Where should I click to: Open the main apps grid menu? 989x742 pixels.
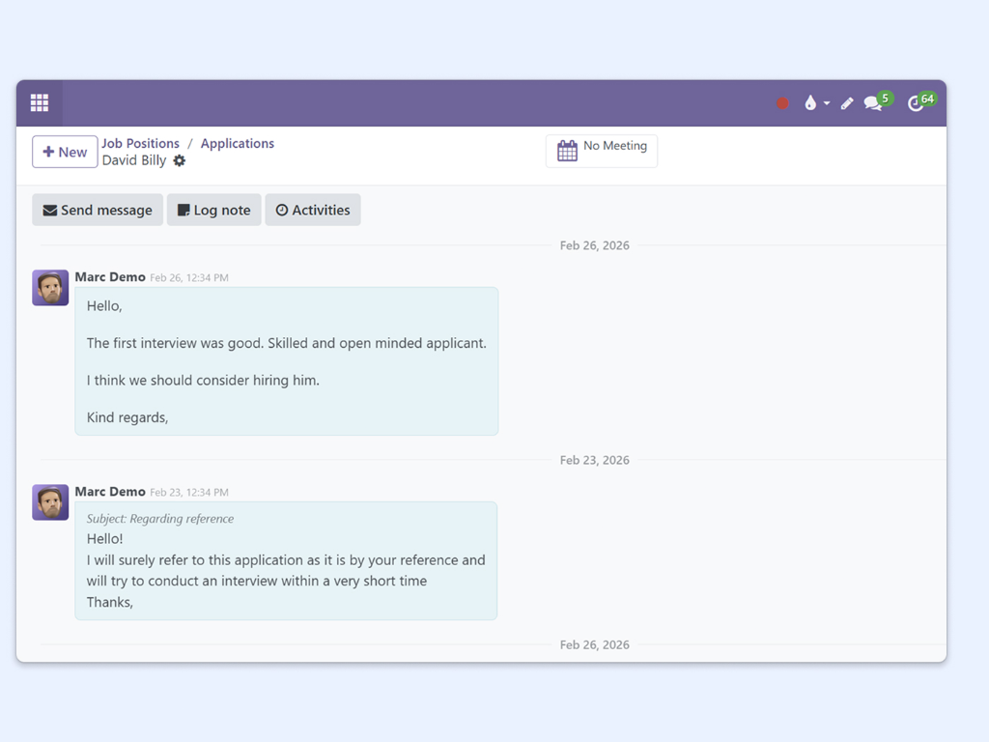click(40, 103)
